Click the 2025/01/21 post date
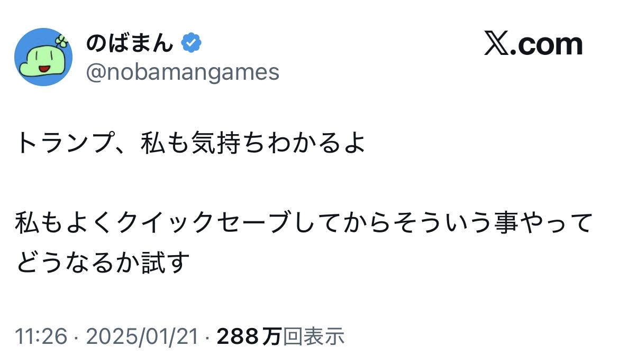Screen dimensions: 619x356 pyautogui.click(x=142, y=336)
